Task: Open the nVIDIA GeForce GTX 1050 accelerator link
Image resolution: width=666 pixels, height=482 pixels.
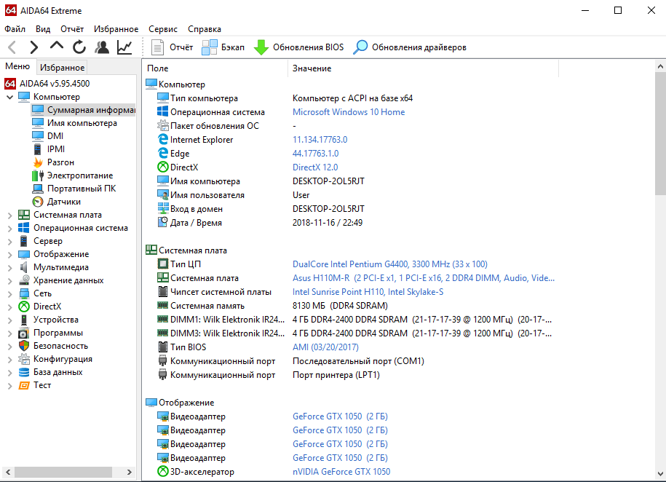Action: tap(341, 472)
